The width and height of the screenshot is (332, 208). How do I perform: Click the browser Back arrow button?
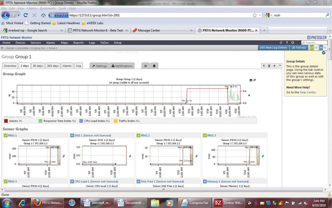coord(6,15)
